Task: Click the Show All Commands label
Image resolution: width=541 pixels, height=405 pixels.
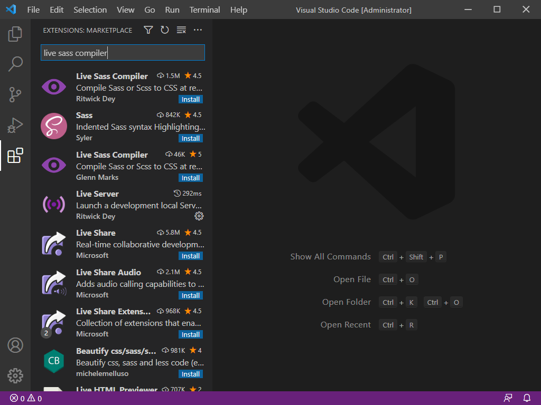Action: (331, 257)
